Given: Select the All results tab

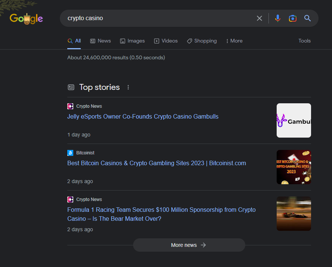Looking at the screenshot, I should pos(74,41).
